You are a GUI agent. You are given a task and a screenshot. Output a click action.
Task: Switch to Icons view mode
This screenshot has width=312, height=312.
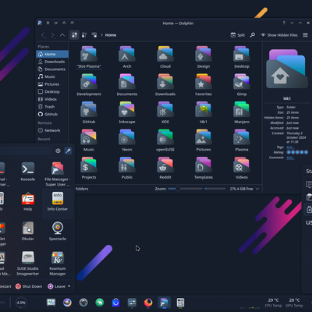[x=75, y=35]
